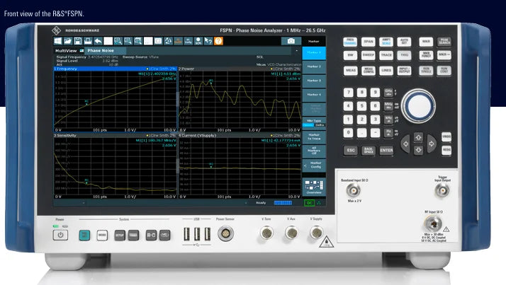
Task: Click the BW hardkey
Action: tap(350, 55)
